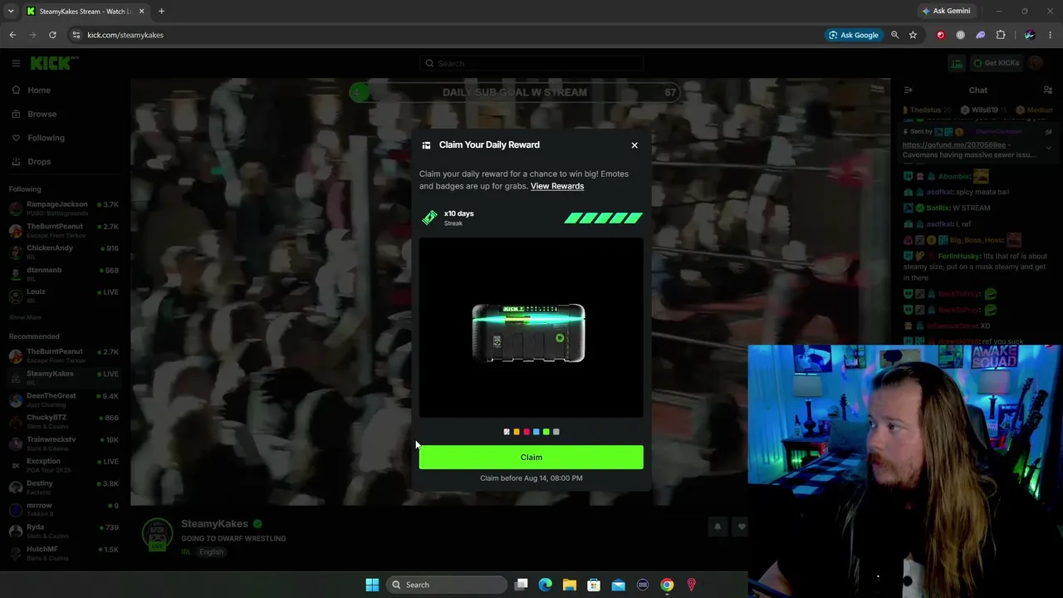The image size is (1063, 598).
Task: View site information in the address bar
Action: 76,35
